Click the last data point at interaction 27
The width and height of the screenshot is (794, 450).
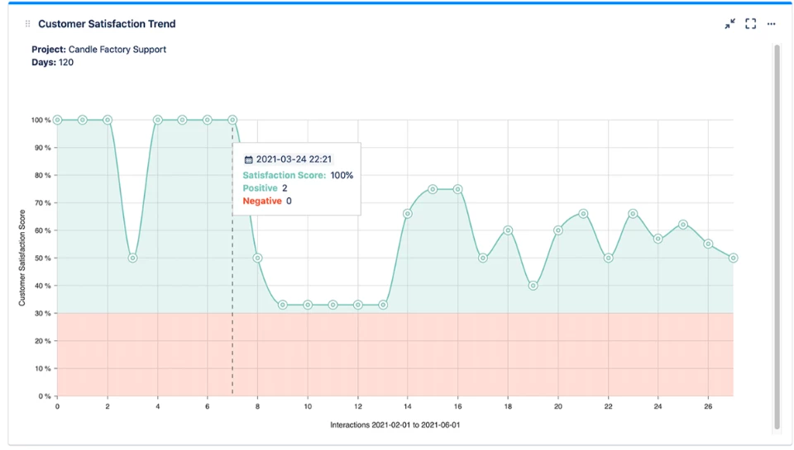pos(733,258)
